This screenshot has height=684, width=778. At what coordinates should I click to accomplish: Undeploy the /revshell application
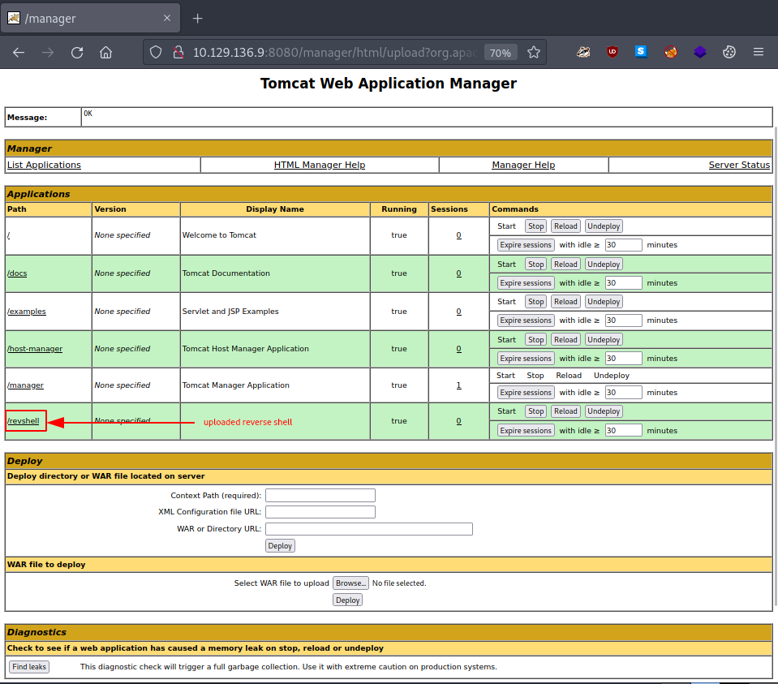603,411
